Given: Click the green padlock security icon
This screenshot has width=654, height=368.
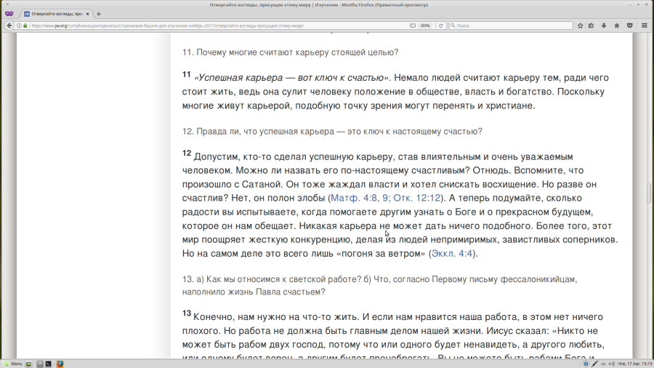Looking at the screenshot, I should tap(25, 25).
